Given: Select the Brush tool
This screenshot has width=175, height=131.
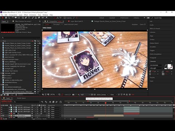Looking at the screenshot, I should tap(33, 18).
